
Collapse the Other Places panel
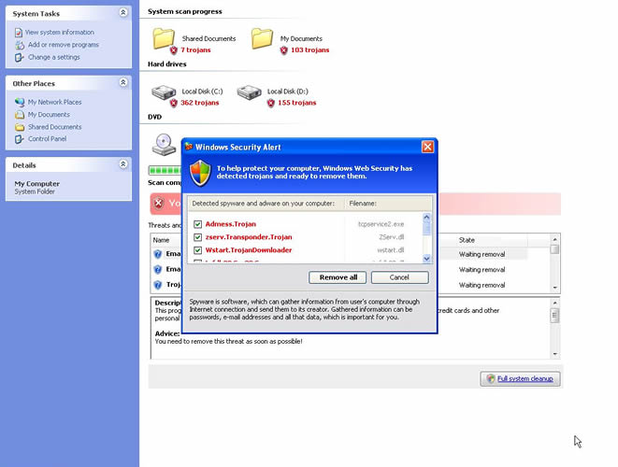[123, 83]
